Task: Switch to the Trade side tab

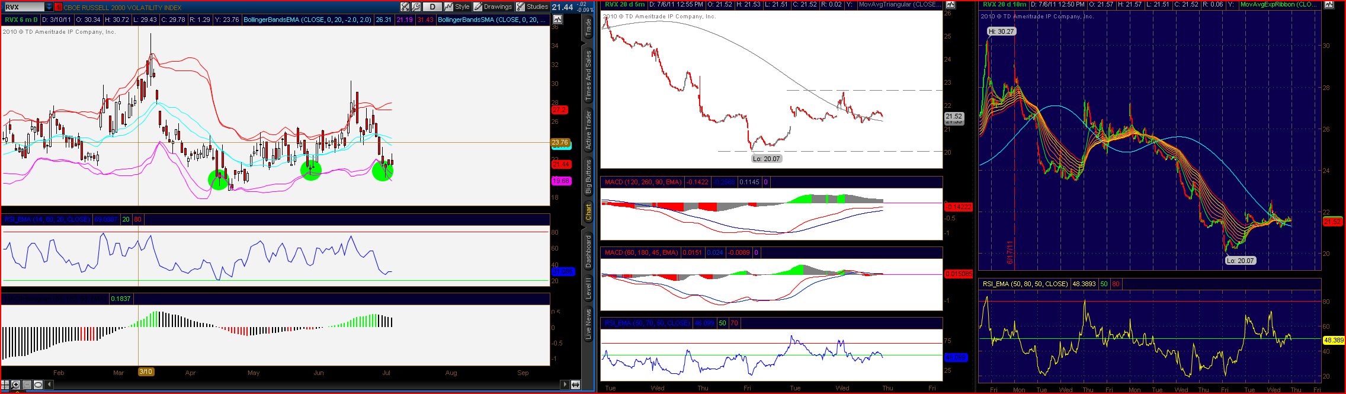Action: [588, 27]
